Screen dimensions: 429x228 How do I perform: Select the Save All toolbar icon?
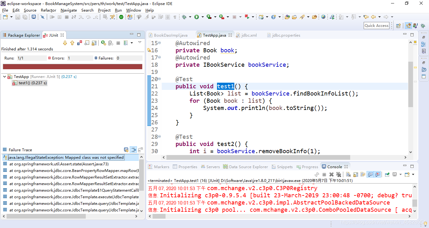coord(25,17)
